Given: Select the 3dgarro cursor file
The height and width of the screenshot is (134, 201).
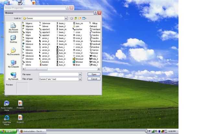Looking at the screenshot, I should click(x=28, y=23).
